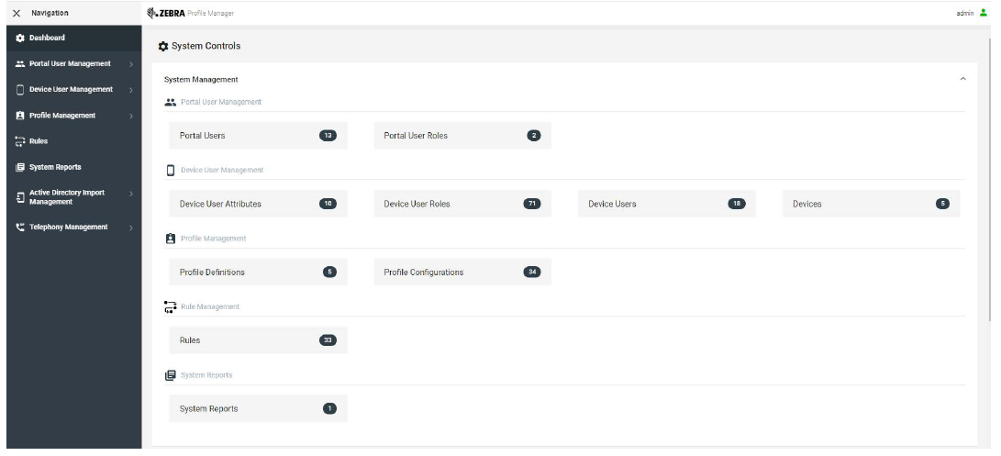Viewport: 1001px width, 456px height.
Task: Click the Telephony Management phone icon
Action: [20, 228]
